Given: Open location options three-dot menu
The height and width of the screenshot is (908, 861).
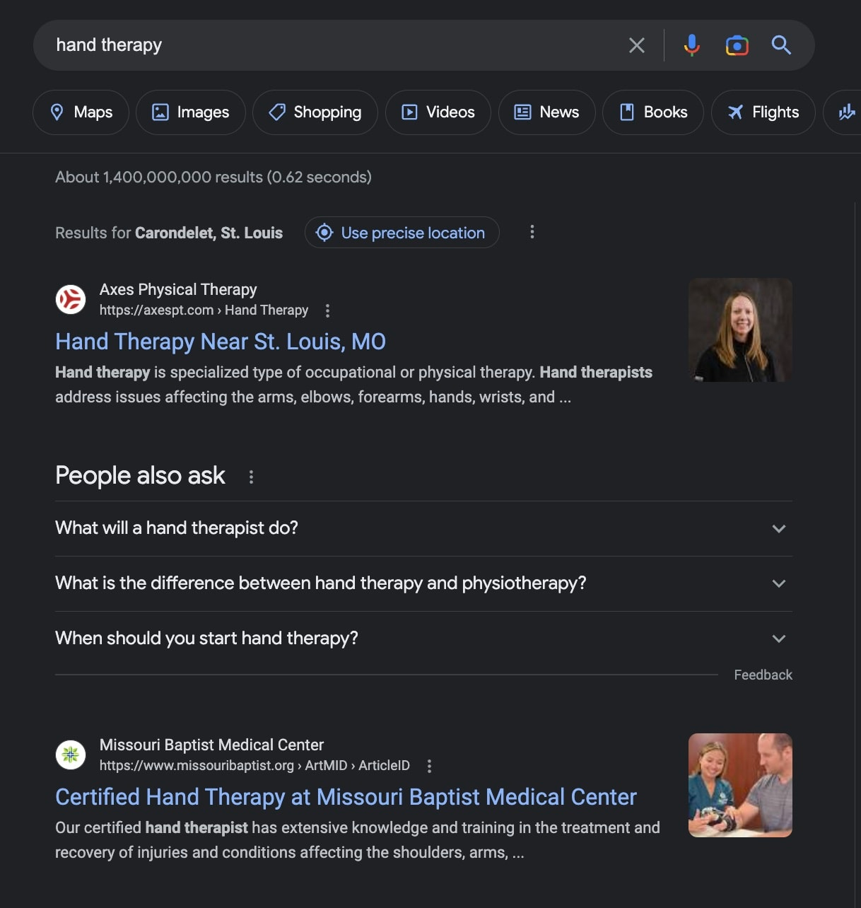Looking at the screenshot, I should tap(532, 232).
